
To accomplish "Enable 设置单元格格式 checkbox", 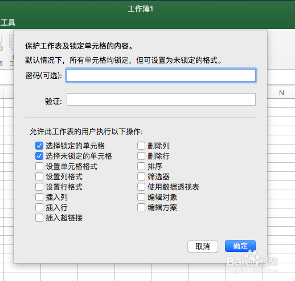I will pos(39,166).
